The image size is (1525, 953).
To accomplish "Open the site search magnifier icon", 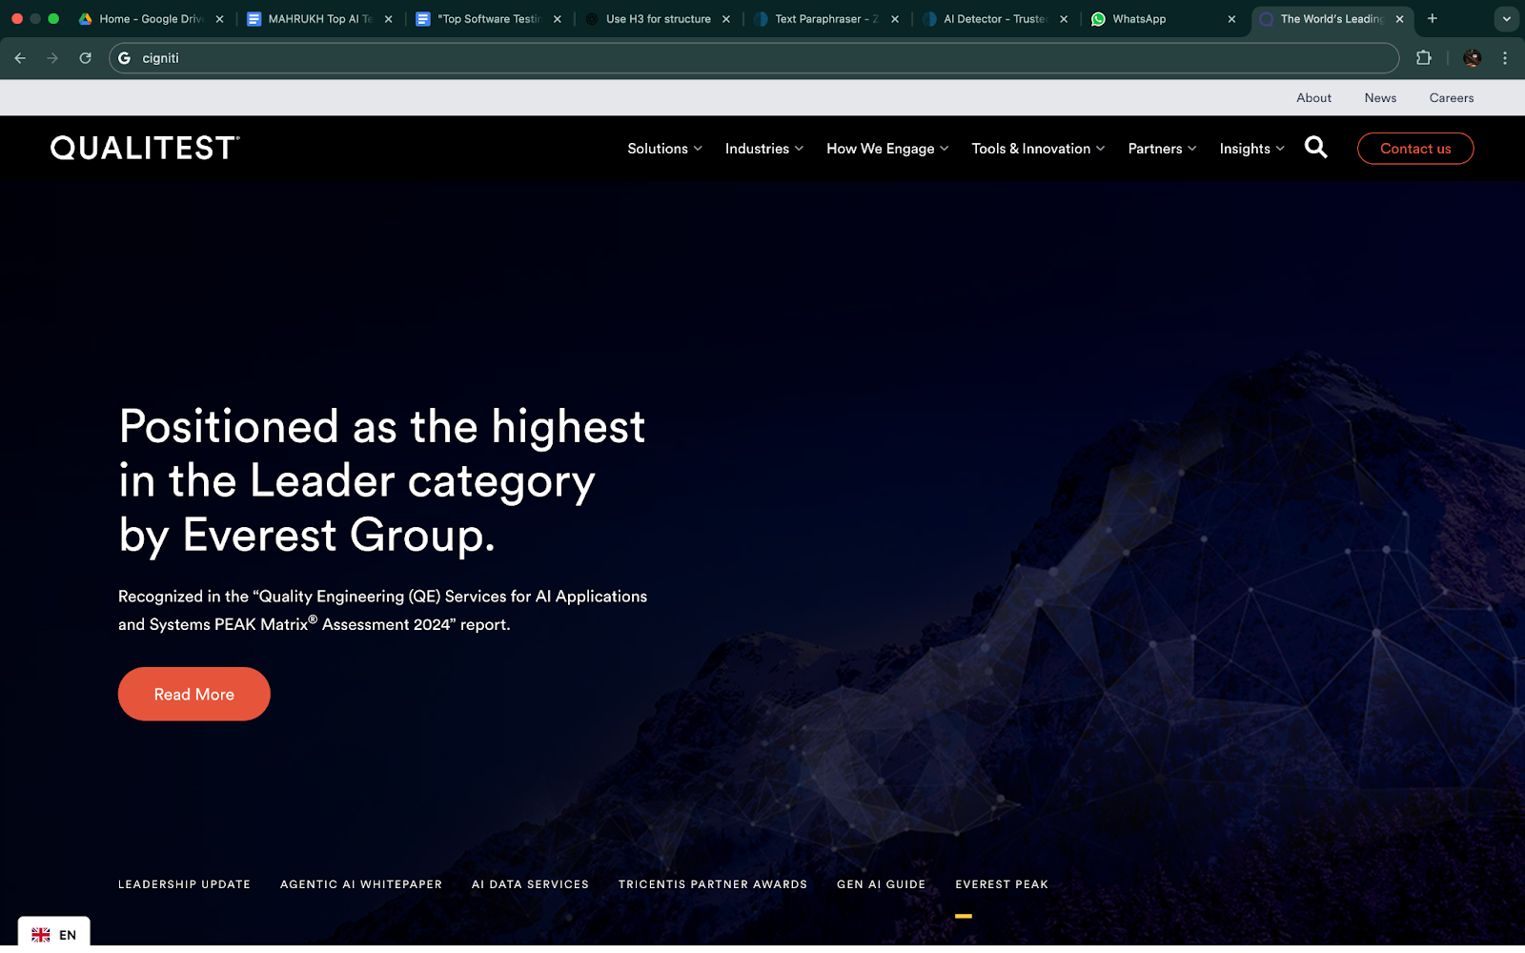I will tap(1315, 148).
